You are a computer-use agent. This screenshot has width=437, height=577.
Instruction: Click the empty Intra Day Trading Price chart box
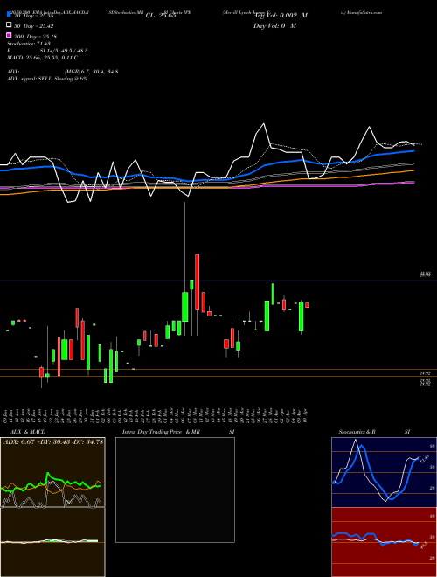[175, 490]
